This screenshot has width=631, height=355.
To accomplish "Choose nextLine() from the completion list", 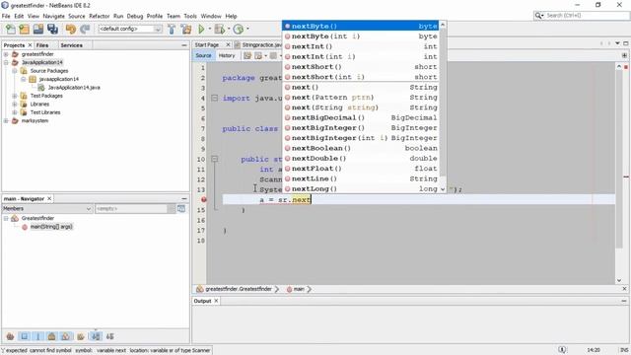I will [x=361, y=178].
